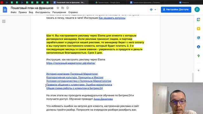Click the document title Пошаговый план на франшизе
Screen dimensions: 203x114
32,8
